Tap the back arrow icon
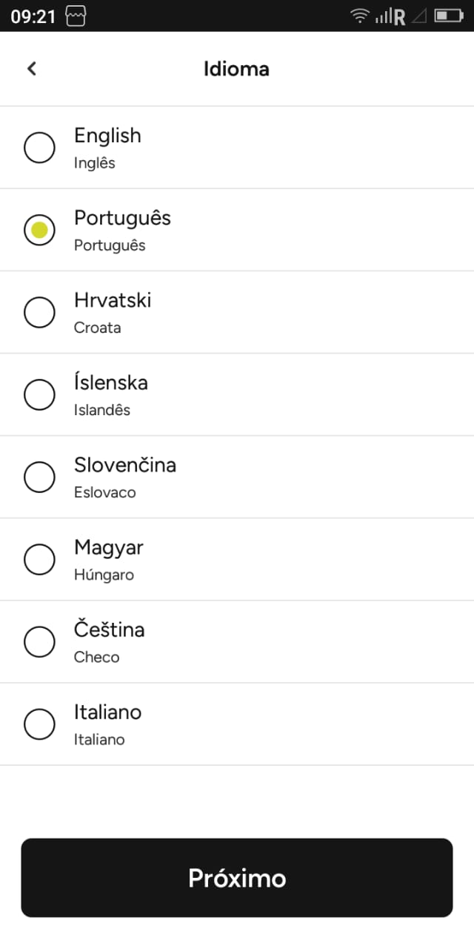Screen dimensions: 474x949 (31, 68)
